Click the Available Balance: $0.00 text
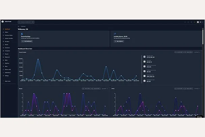 120,37
